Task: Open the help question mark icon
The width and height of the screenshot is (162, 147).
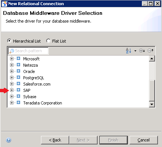Action: click(9, 140)
